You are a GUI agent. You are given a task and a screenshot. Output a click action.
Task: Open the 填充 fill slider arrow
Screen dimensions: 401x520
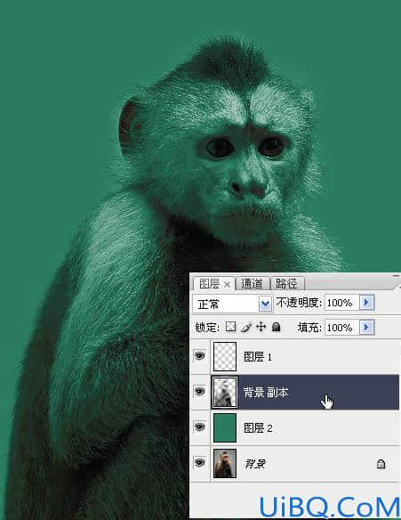pyautogui.click(x=367, y=328)
